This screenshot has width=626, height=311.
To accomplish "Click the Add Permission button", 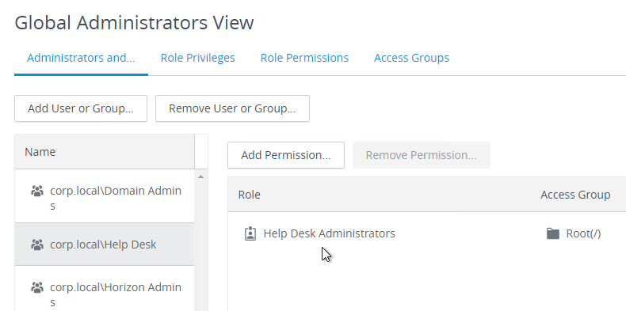I will coord(286,155).
